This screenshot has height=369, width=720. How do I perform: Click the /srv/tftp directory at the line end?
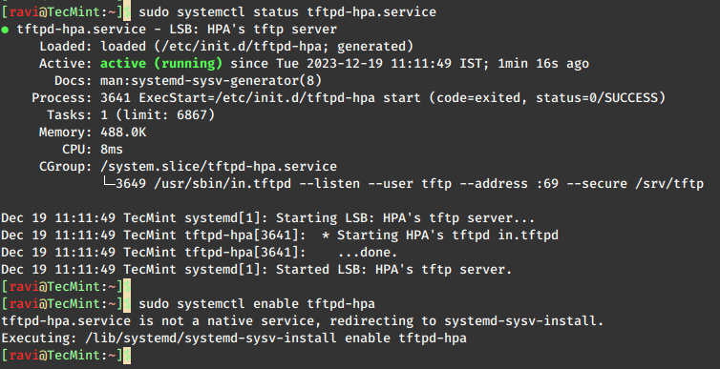point(669,184)
